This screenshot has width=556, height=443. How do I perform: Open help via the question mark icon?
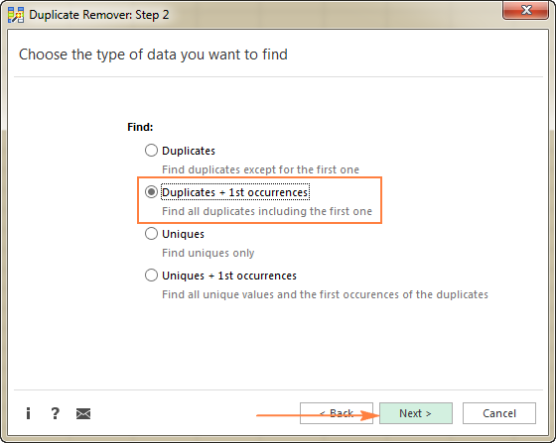point(55,413)
